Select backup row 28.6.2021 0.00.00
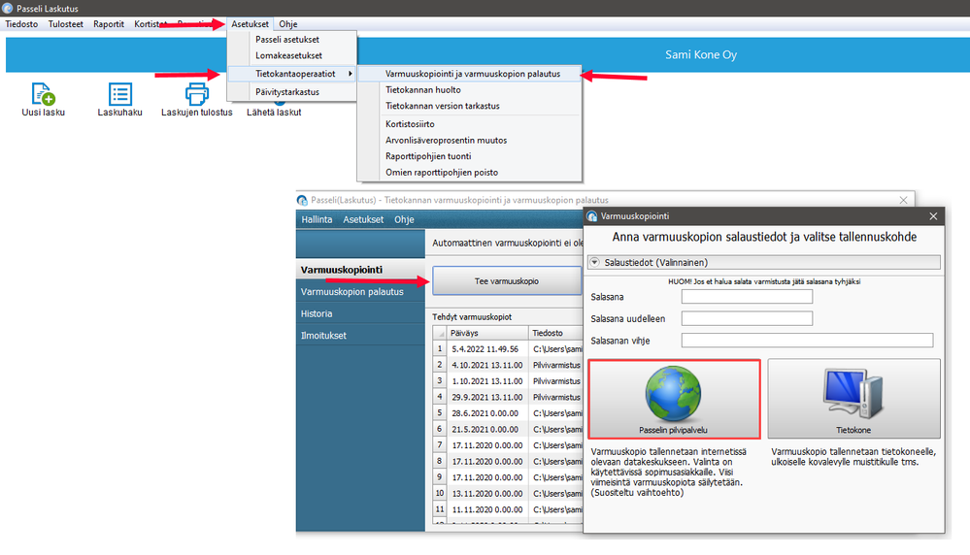Image resolution: width=970 pixels, height=555 pixels. click(507, 412)
